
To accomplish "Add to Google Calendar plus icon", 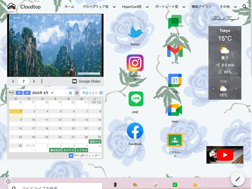I will [71, 156].
